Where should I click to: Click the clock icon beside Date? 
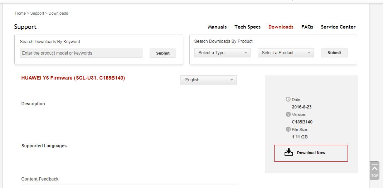pyautogui.click(x=288, y=99)
